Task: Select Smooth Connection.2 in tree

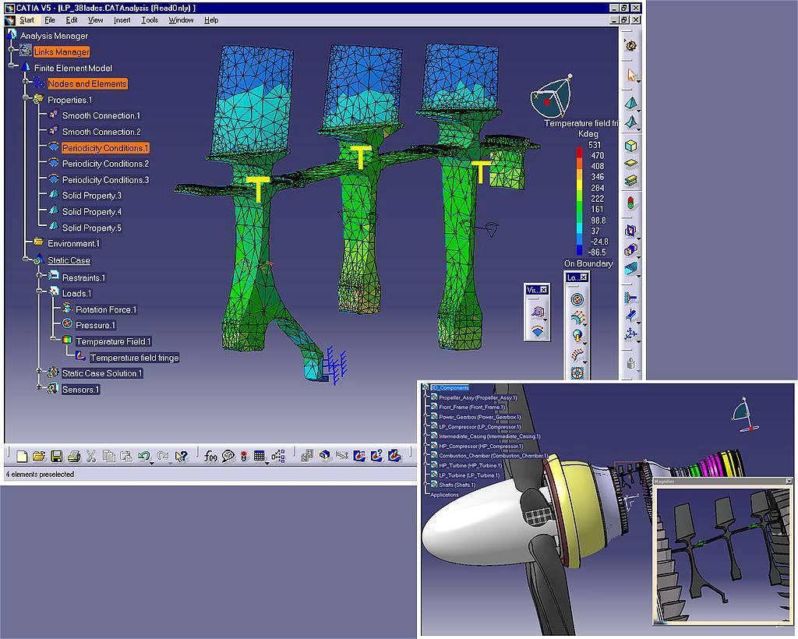Action: 101,132
